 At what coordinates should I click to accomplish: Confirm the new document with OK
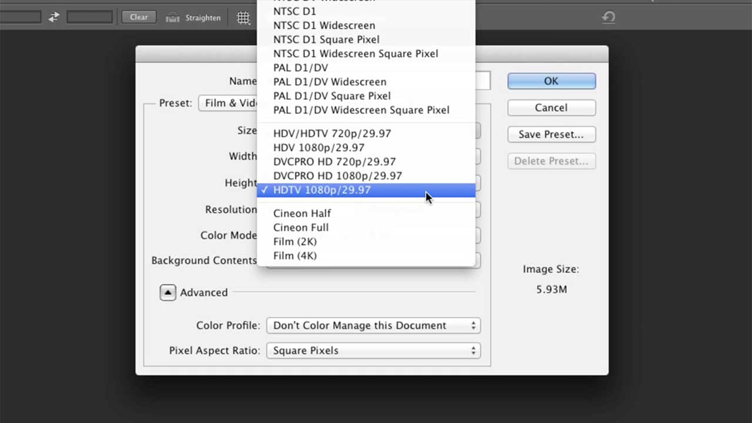click(x=551, y=81)
